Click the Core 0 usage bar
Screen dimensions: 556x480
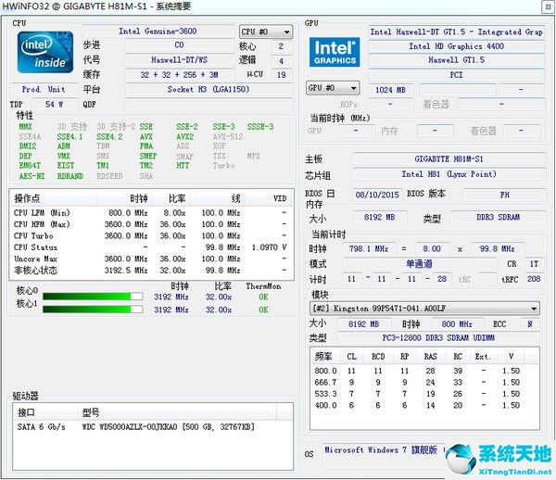coord(93,297)
